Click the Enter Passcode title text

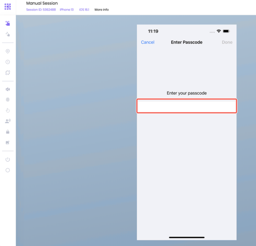click(x=187, y=42)
